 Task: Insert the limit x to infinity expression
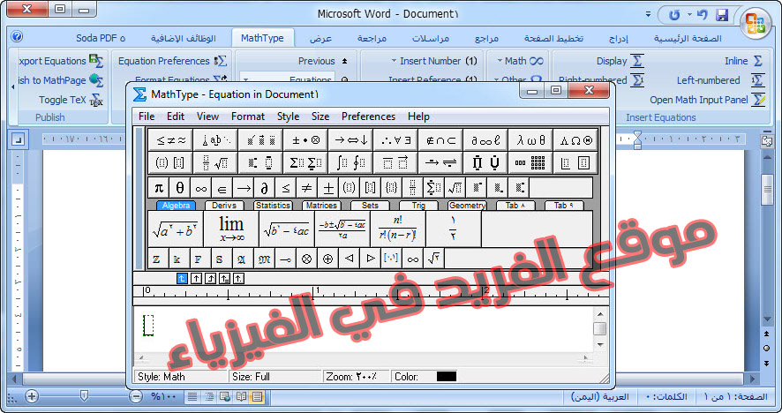(231, 229)
